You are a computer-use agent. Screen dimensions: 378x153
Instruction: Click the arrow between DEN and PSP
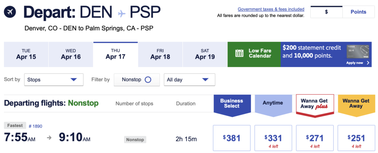(x=122, y=13)
